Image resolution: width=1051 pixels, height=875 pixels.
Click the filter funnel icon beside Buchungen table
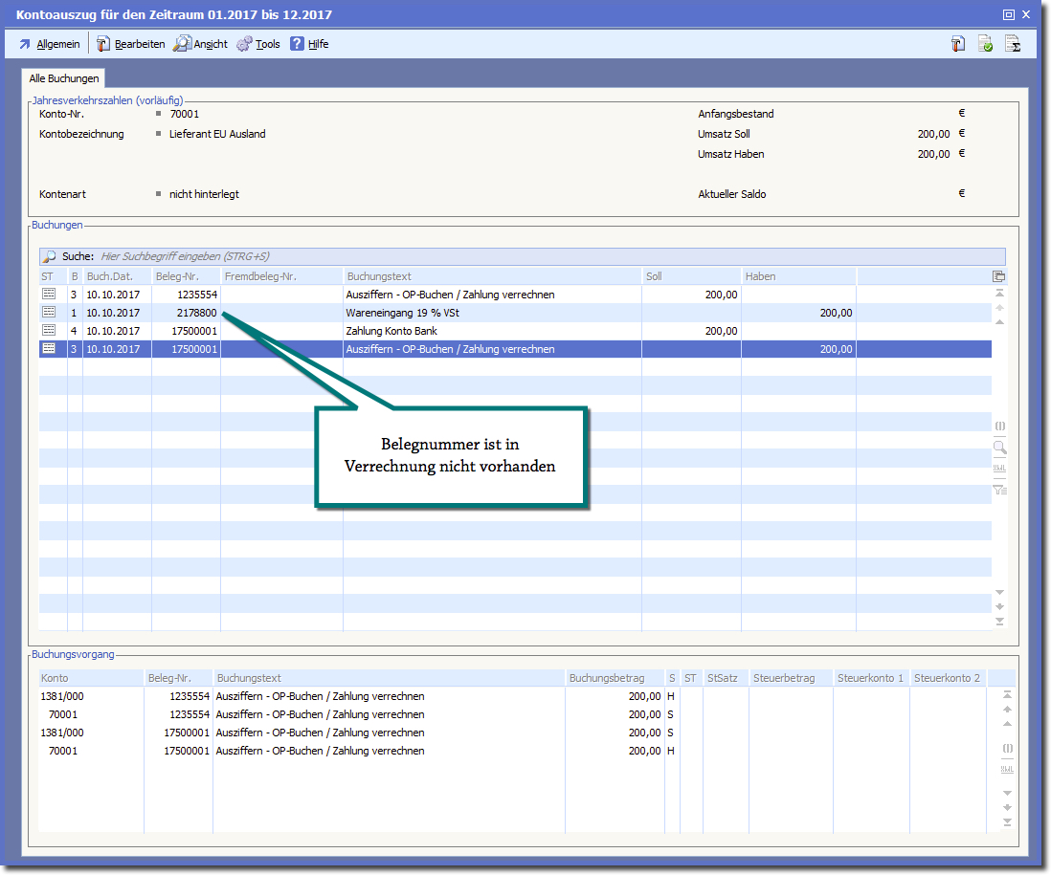pyautogui.click(x=999, y=491)
